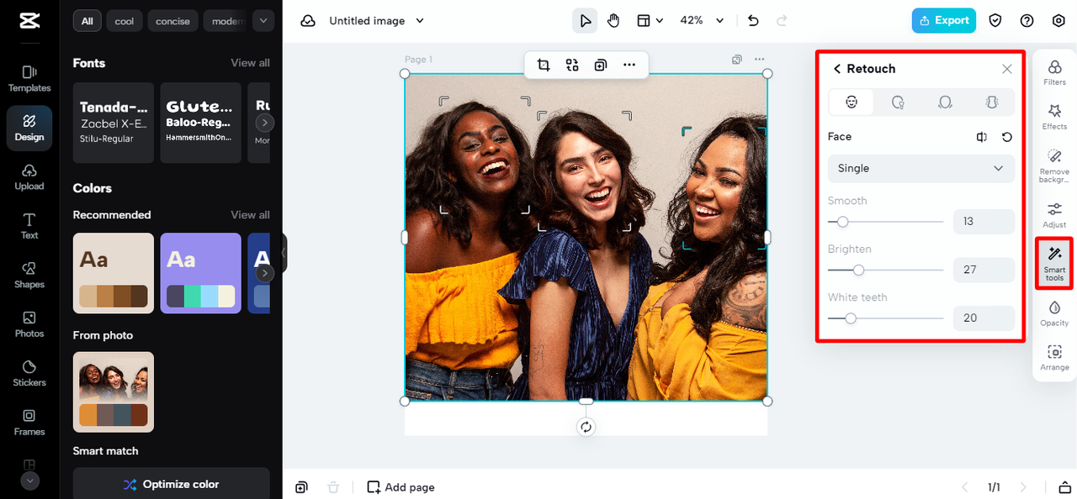The height and width of the screenshot is (499, 1077).
Task: Open the help question mark icon
Action: [1027, 21]
